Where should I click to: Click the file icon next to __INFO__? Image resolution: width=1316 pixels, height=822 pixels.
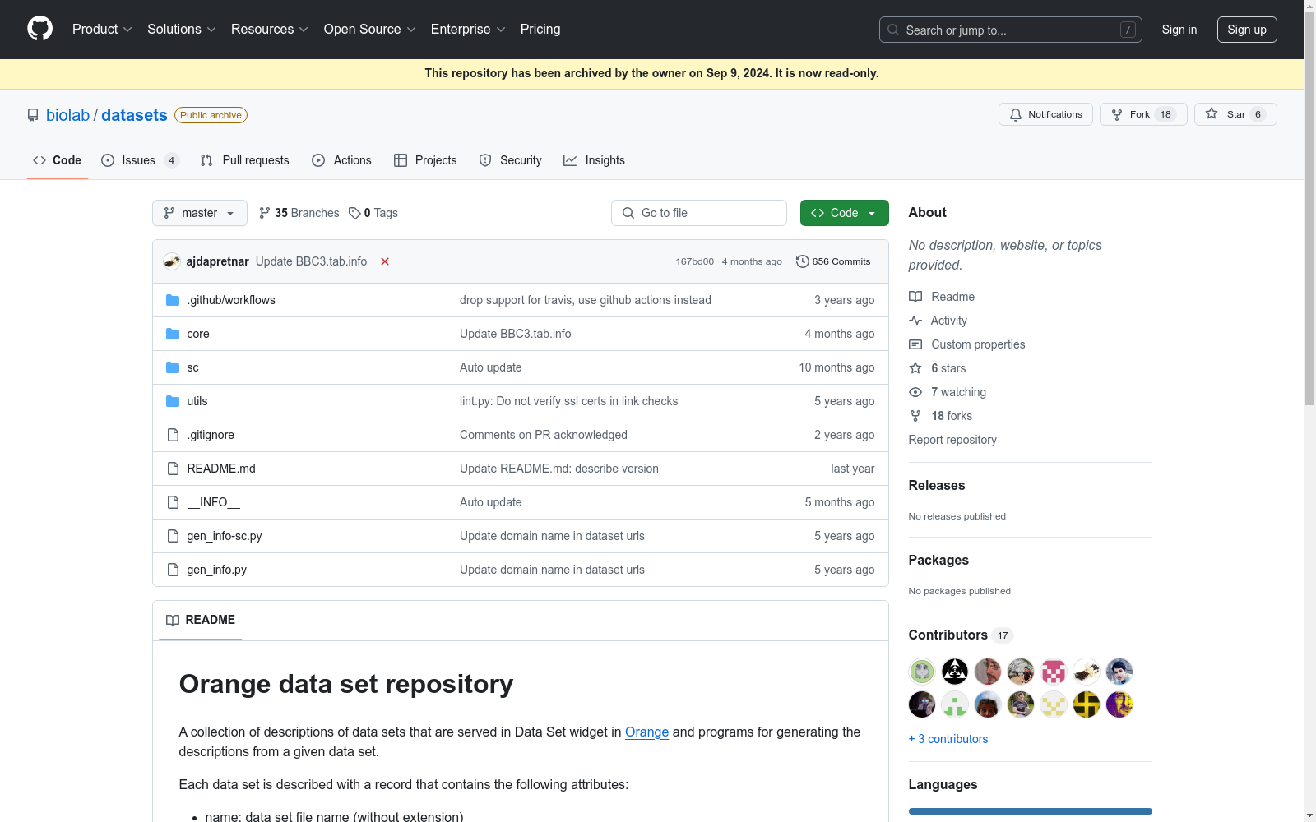click(x=173, y=502)
